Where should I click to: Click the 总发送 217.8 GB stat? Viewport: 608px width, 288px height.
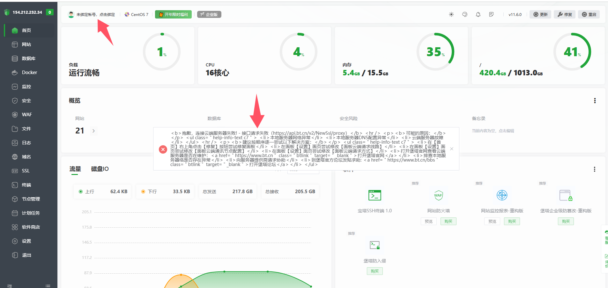coord(227,192)
